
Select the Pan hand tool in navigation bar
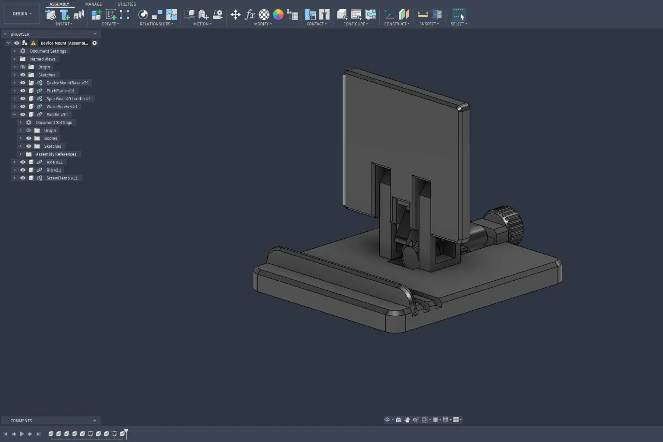point(407,420)
